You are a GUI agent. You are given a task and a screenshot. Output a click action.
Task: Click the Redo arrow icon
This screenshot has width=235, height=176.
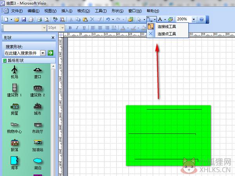(x=118, y=20)
